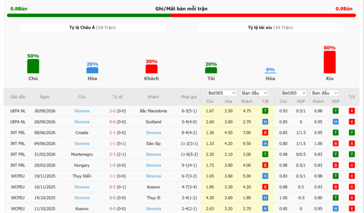
Task: Click green T T/X badge in Croatia row
Action: (x=352, y=132)
